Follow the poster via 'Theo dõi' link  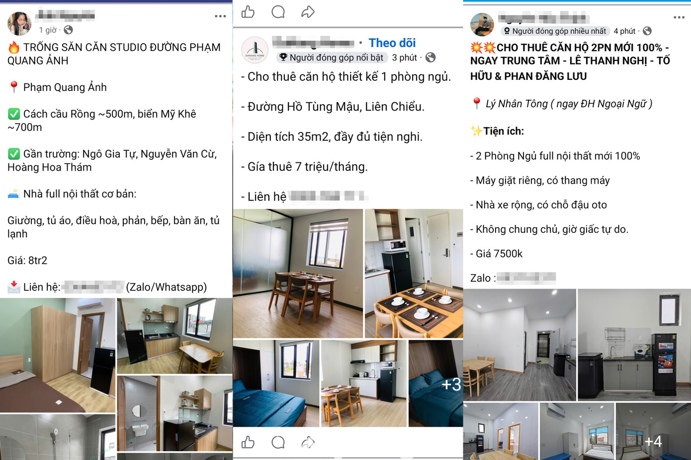392,43
